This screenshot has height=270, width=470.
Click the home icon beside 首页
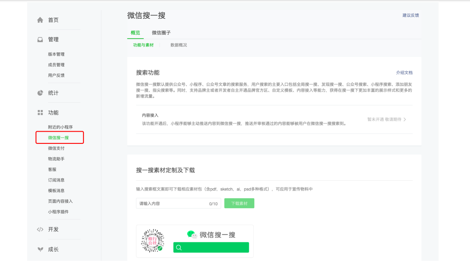click(40, 20)
